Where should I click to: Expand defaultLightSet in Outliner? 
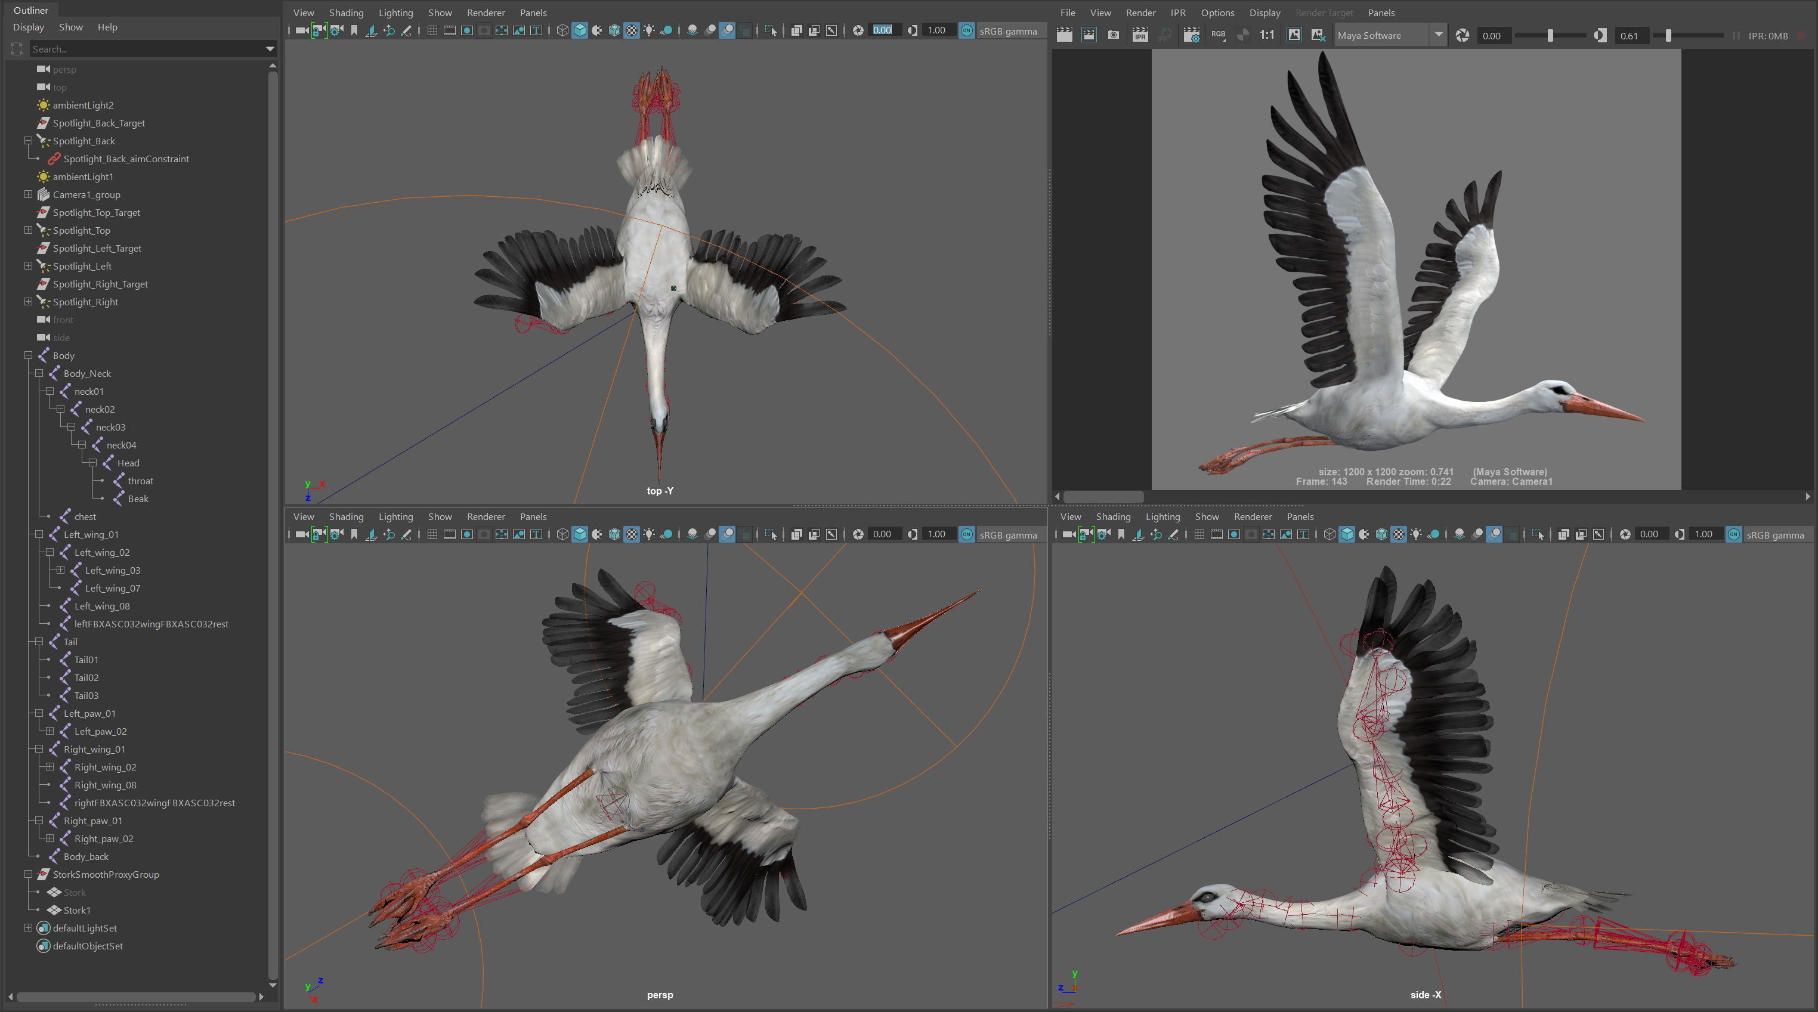tap(28, 928)
